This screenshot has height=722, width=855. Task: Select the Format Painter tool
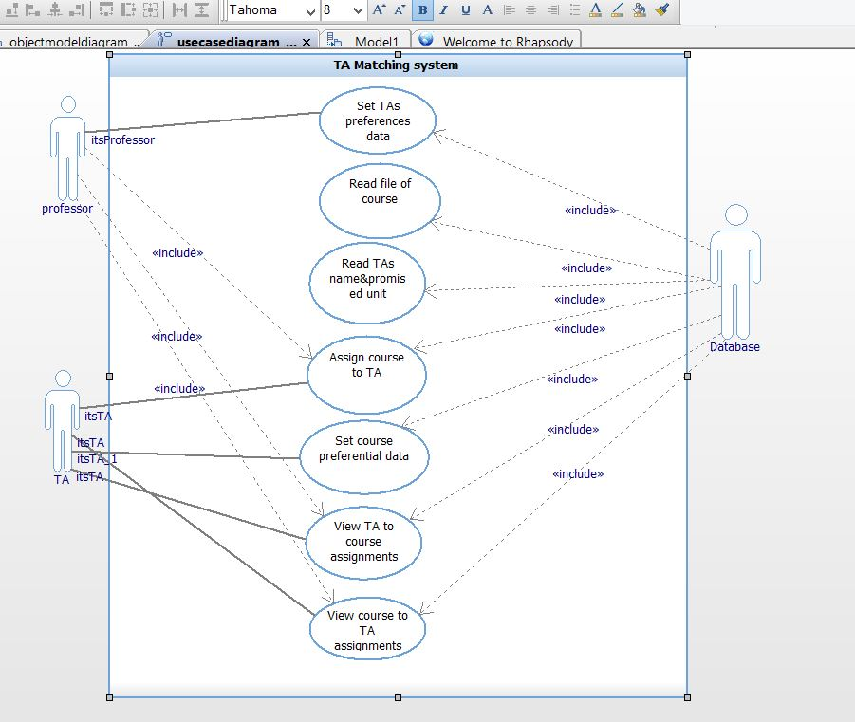click(x=661, y=10)
